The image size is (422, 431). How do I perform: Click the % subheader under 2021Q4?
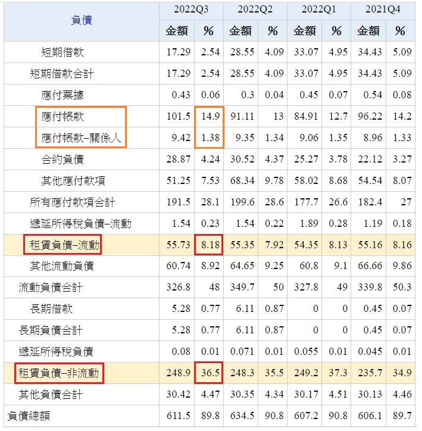point(400,31)
